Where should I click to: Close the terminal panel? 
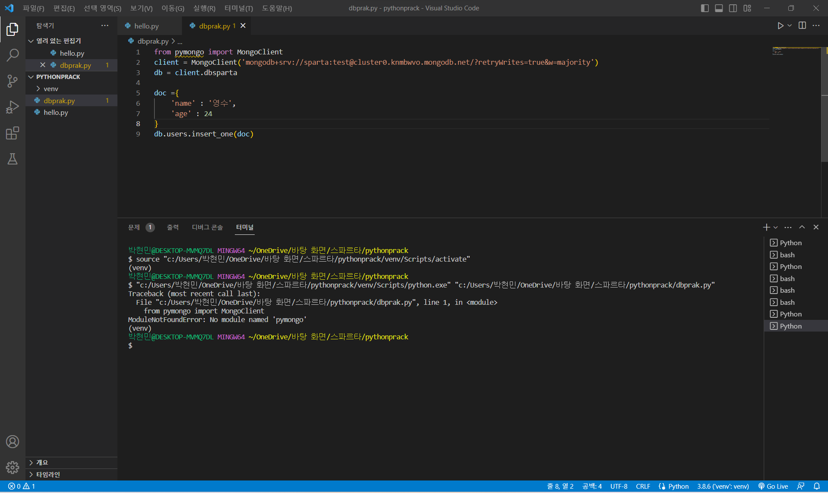(816, 227)
